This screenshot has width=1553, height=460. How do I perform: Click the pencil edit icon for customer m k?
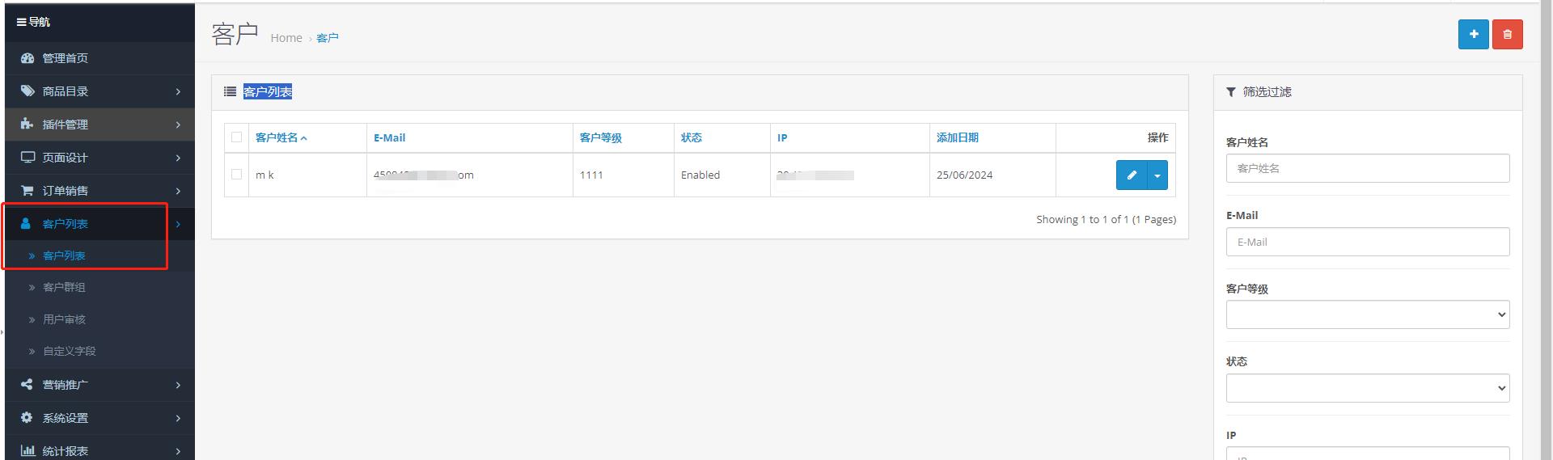click(x=1132, y=175)
